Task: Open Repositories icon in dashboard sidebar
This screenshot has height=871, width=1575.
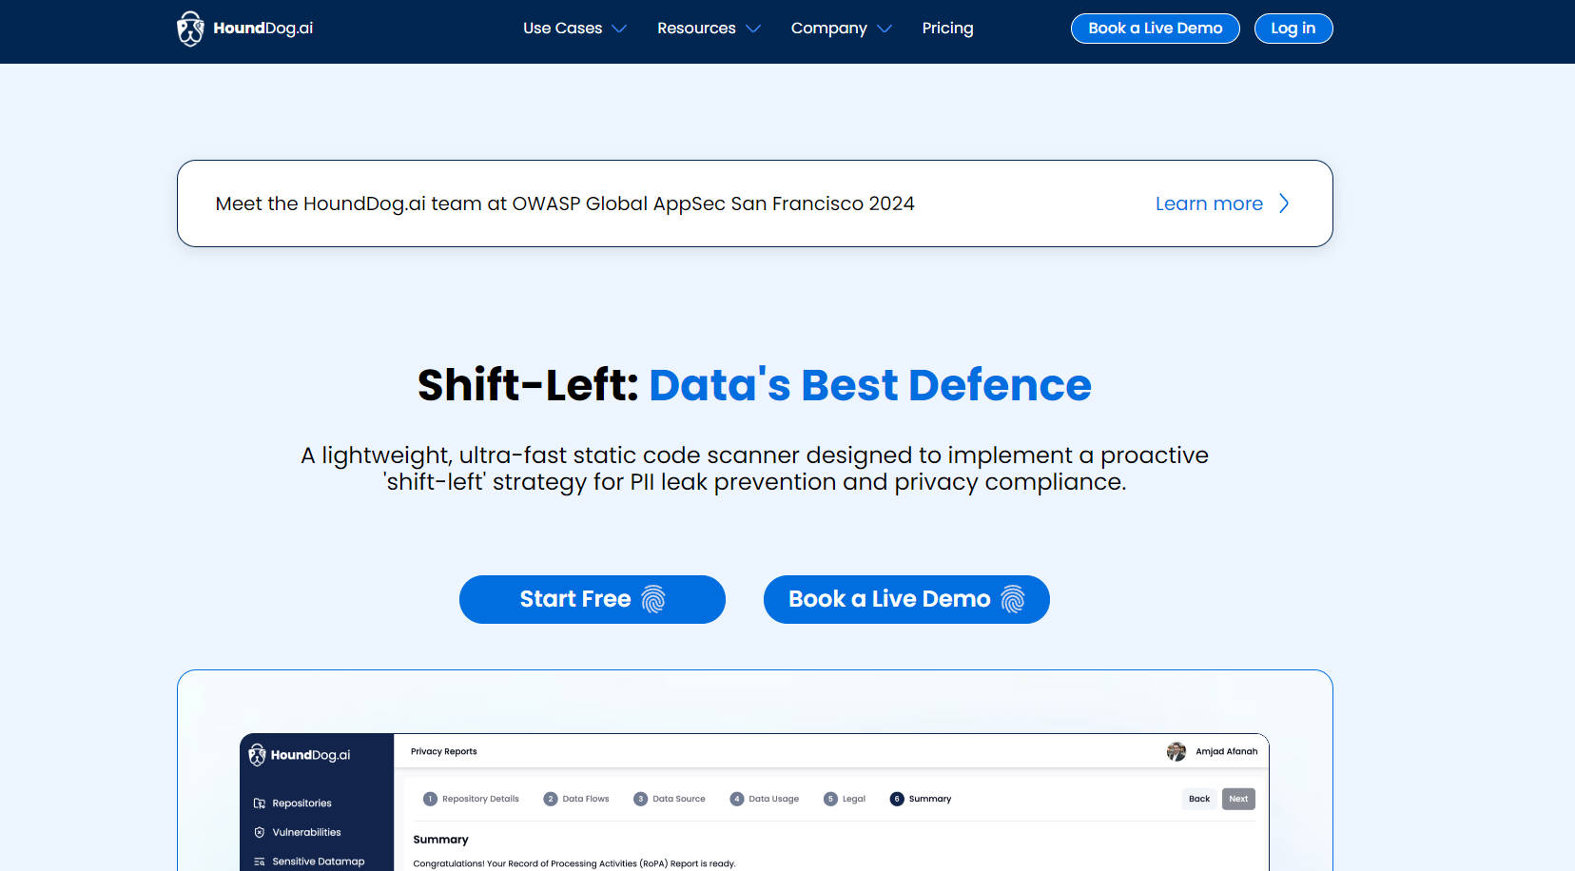Action: (260, 803)
